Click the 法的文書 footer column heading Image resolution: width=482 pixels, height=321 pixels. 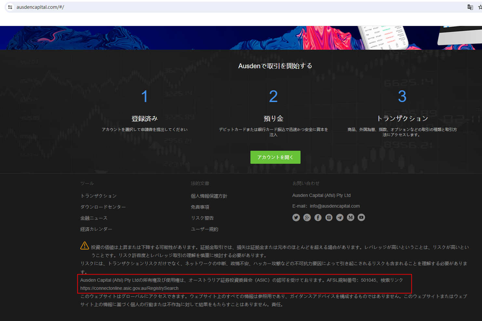[x=200, y=183]
